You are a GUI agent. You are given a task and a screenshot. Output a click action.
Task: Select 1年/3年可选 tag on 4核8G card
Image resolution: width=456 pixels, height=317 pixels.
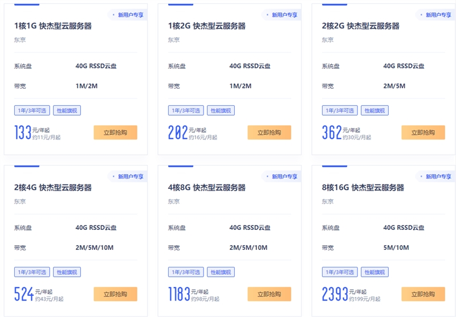click(x=186, y=272)
